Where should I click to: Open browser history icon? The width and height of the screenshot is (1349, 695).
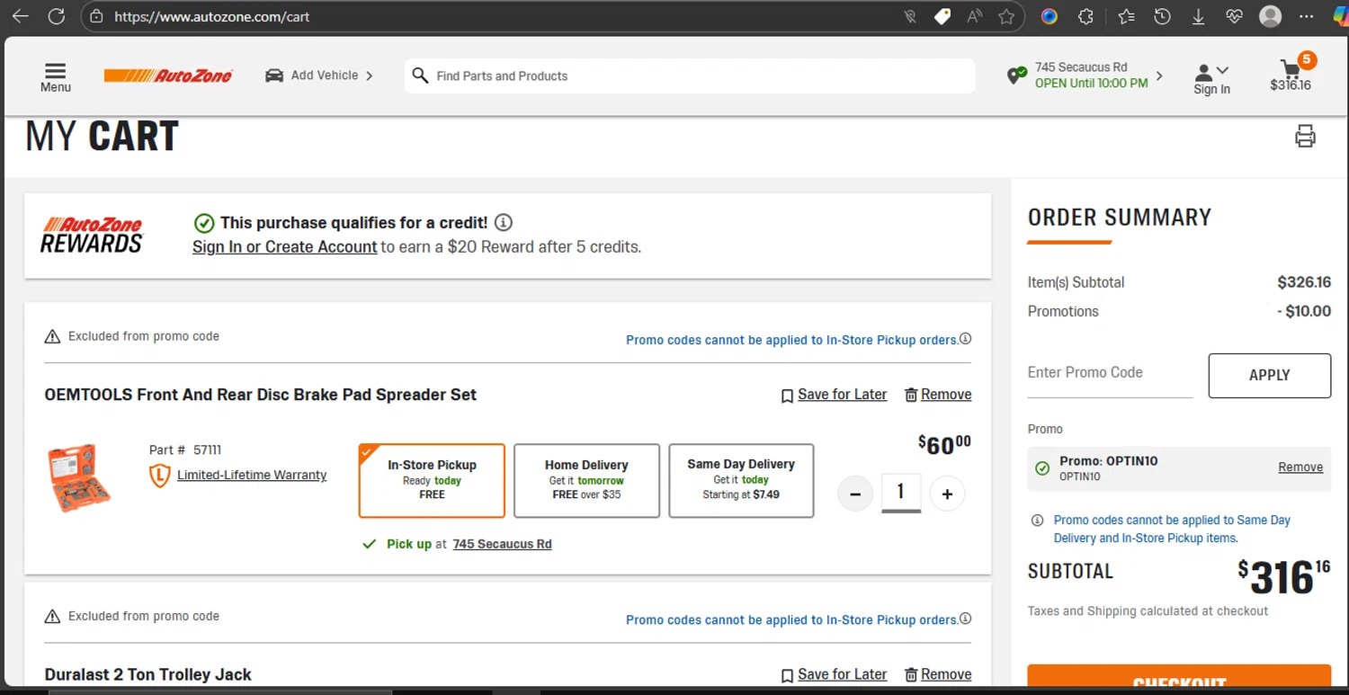tap(1162, 16)
